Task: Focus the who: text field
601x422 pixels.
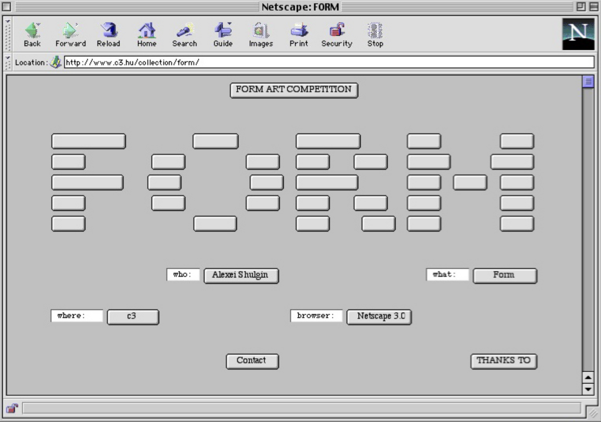Action: 183,274
